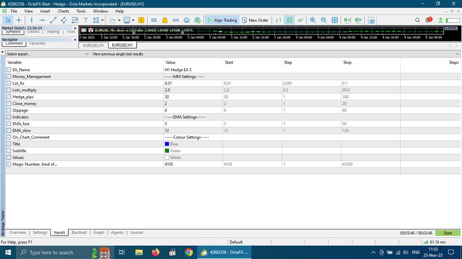This screenshot has width=462, height=259.
Task: Open the Market shopping bag icon
Action: (165, 20)
